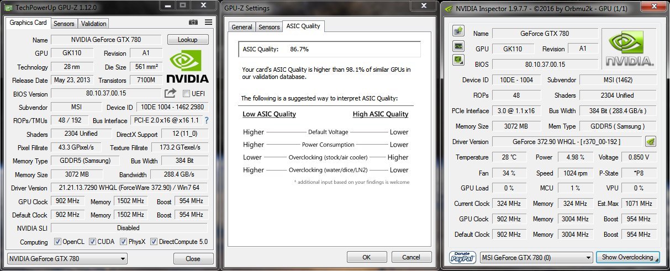Click the Lookup button
Viewport: 670px width, 271px height.
click(188, 40)
